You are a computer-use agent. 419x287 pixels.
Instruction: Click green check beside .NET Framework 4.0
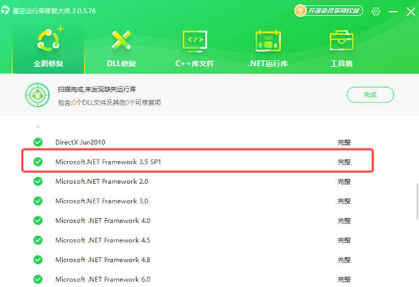pyautogui.click(x=38, y=220)
